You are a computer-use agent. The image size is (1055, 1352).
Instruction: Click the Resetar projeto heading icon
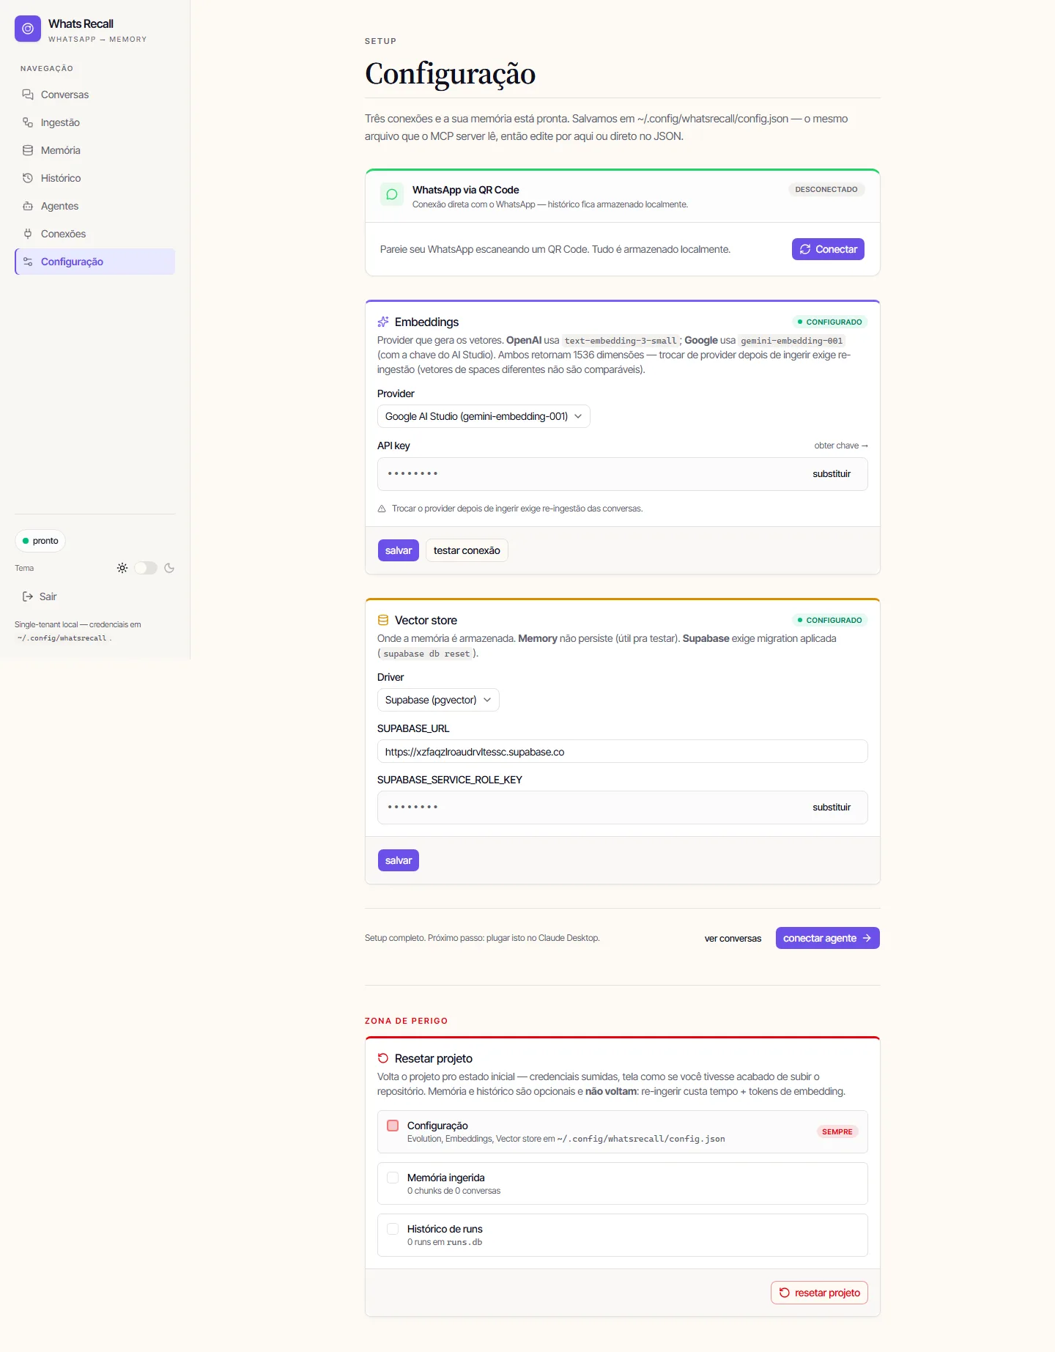click(383, 1058)
